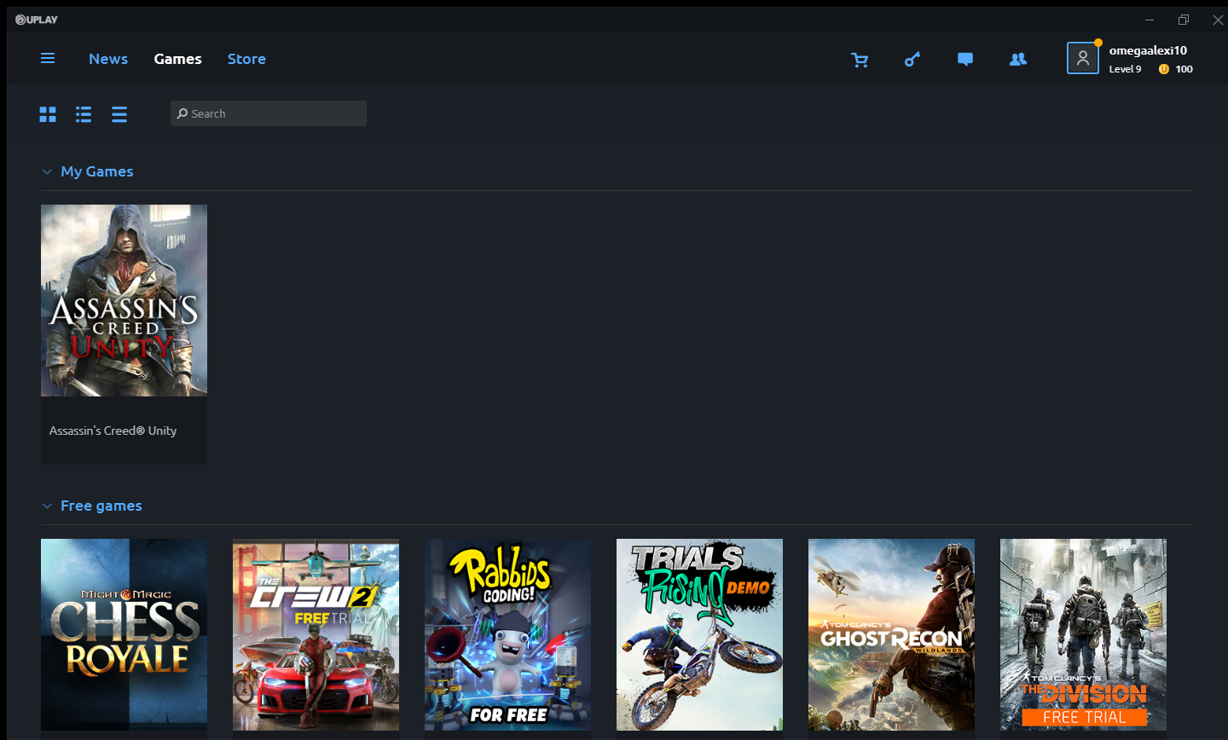Select the Games tab
The height and width of the screenshot is (740, 1228).
tap(177, 59)
